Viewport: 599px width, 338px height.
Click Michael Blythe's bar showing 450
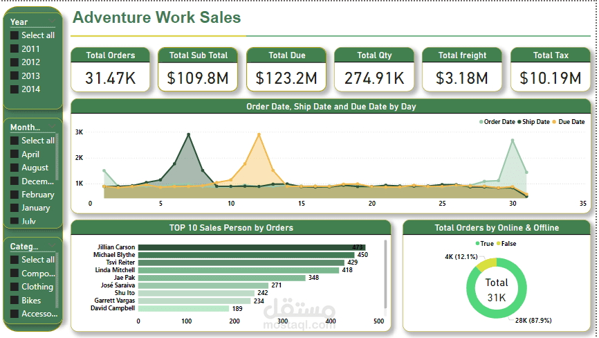(246, 255)
